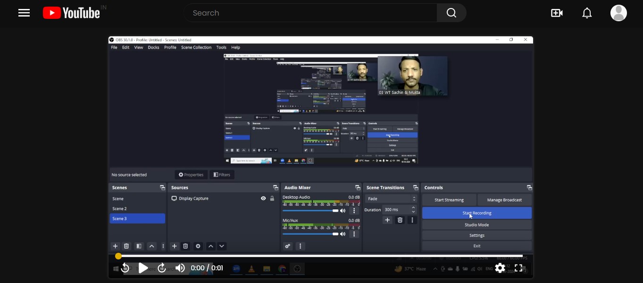Add a new scene in OBS Scenes dock

[x=115, y=246]
